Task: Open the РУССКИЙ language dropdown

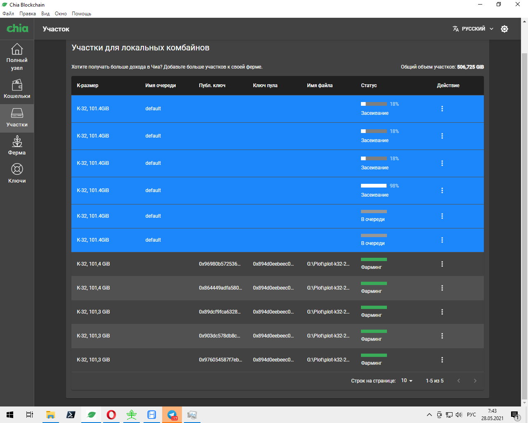Action: pos(473,29)
